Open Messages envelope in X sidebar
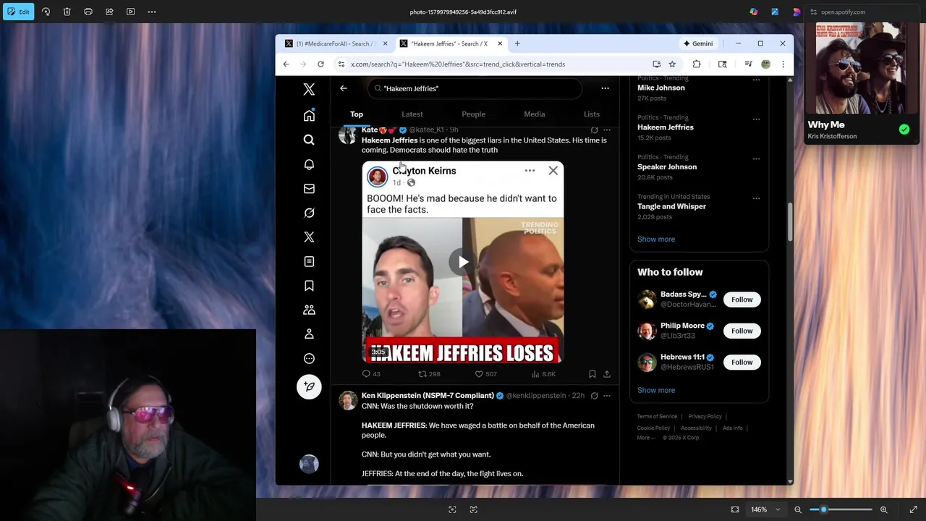The width and height of the screenshot is (926, 521). pos(309,189)
